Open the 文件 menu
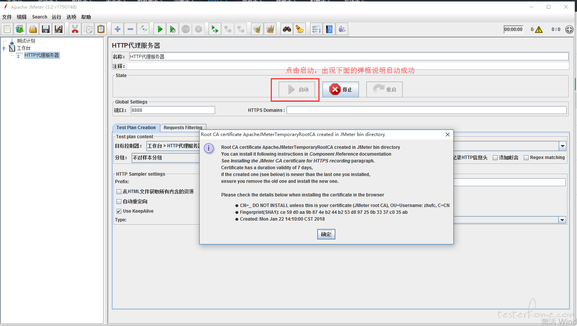Screen dimensions: 577x326 (x=7, y=17)
